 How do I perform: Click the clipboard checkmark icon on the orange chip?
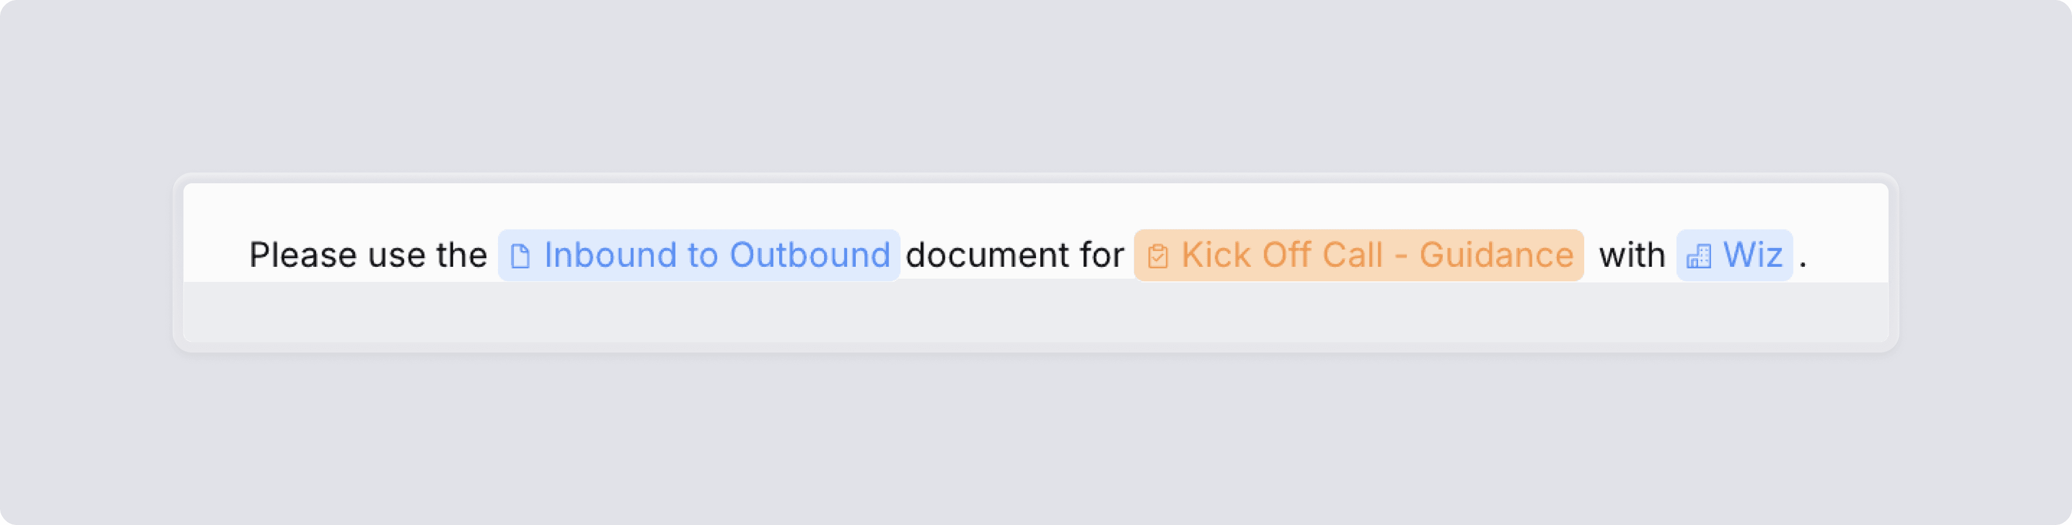1157,257
